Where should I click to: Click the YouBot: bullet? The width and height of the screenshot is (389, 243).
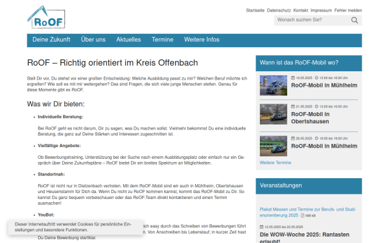pyautogui.click(x=46, y=214)
